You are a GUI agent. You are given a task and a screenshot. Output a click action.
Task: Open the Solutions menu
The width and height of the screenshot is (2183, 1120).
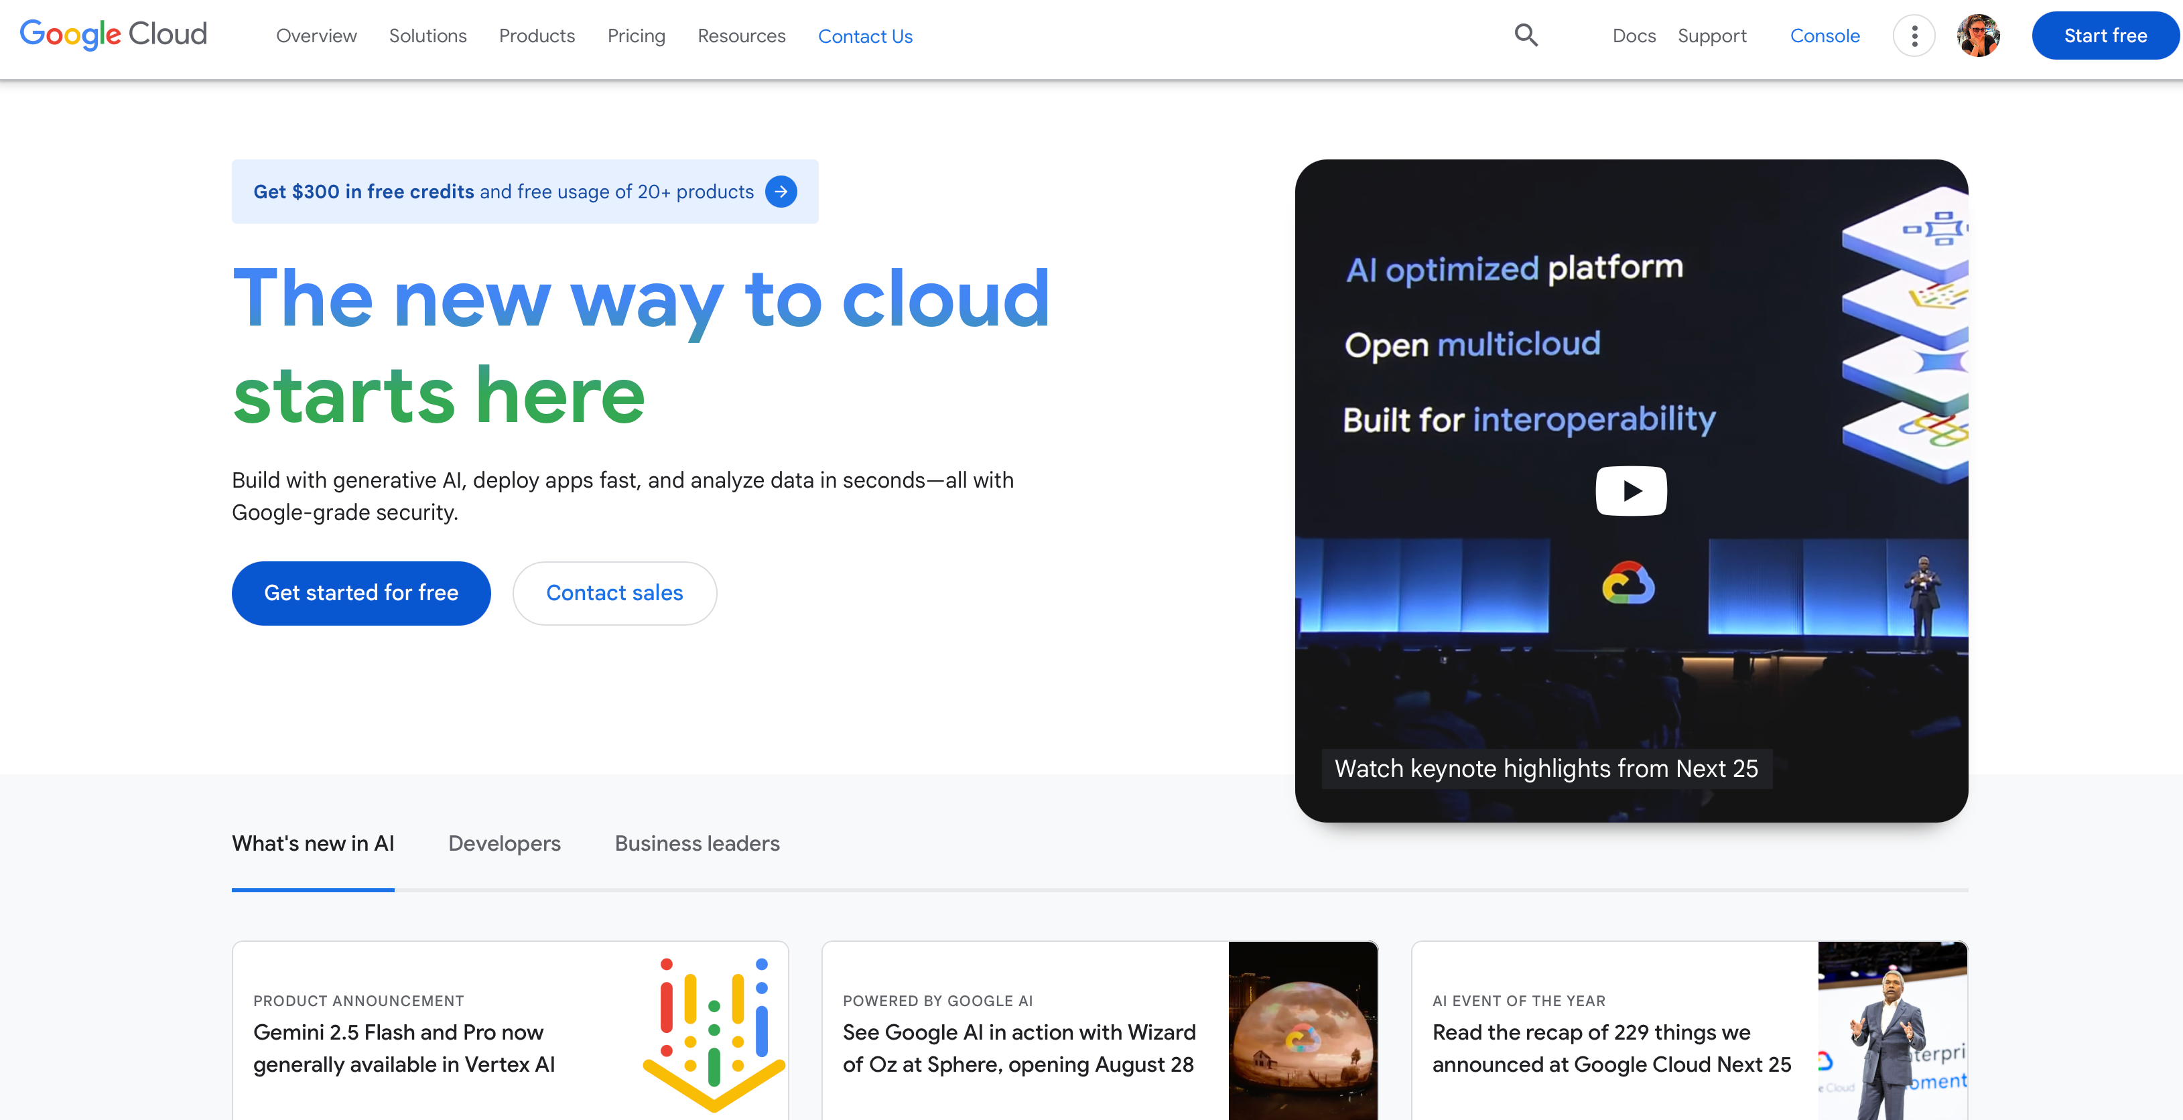428,36
